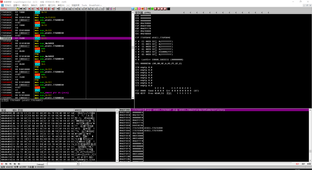Click the step into toolbar icon
The height and width of the screenshot is (170, 312).
[38, 9]
